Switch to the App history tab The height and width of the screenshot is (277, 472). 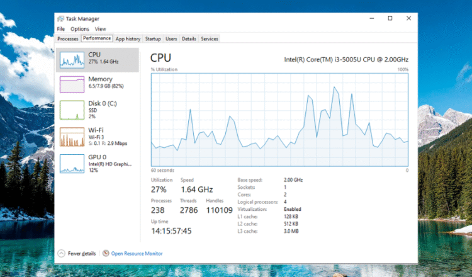[128, 39]
